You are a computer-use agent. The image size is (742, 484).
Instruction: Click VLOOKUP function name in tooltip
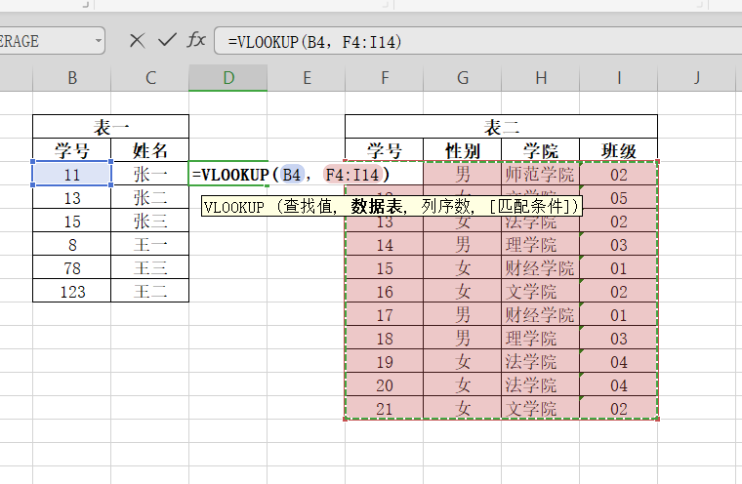coord(234,207)
